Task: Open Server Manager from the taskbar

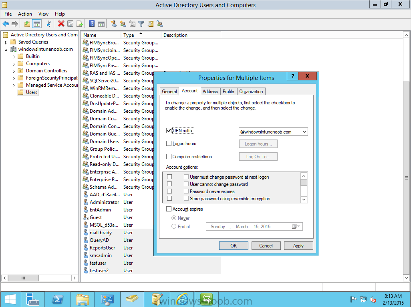Action: (33, 299)
